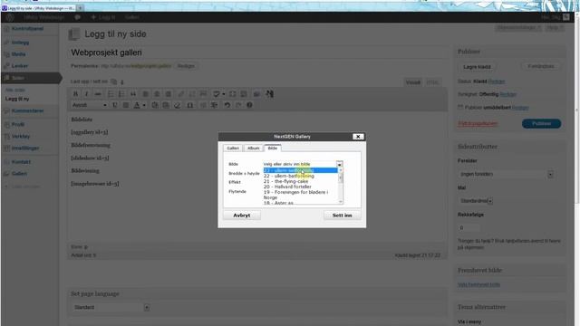Switch to Album tab in NextGEN dialog
580x326 pixels.
pos(254,149)
